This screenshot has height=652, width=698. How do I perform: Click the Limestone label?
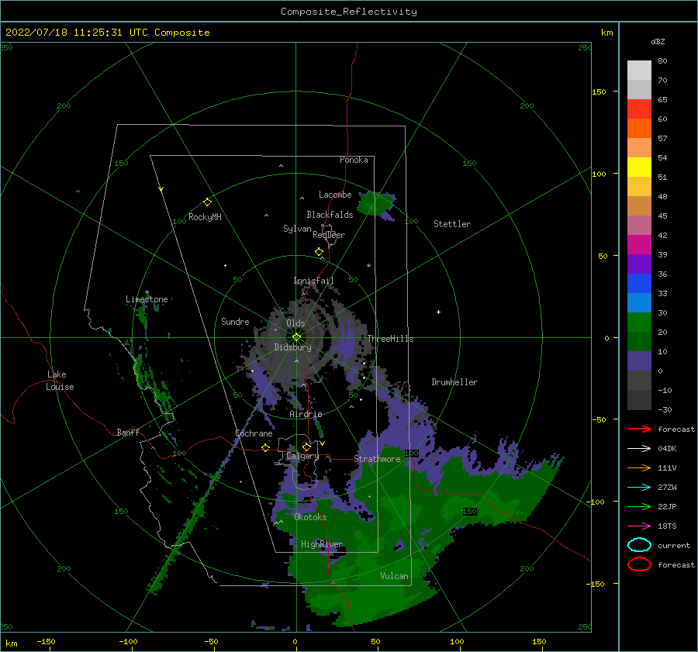click(147, 299)
